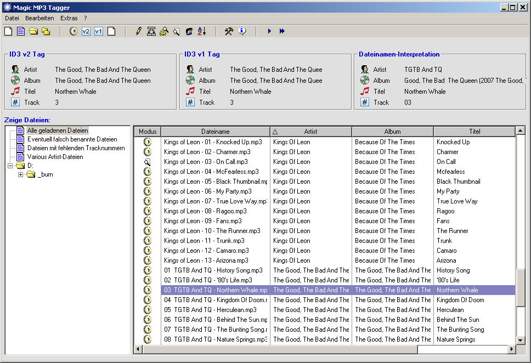Open the Extras menu
The height and width of the screenshot is (363, 531).
coord(69,18)
